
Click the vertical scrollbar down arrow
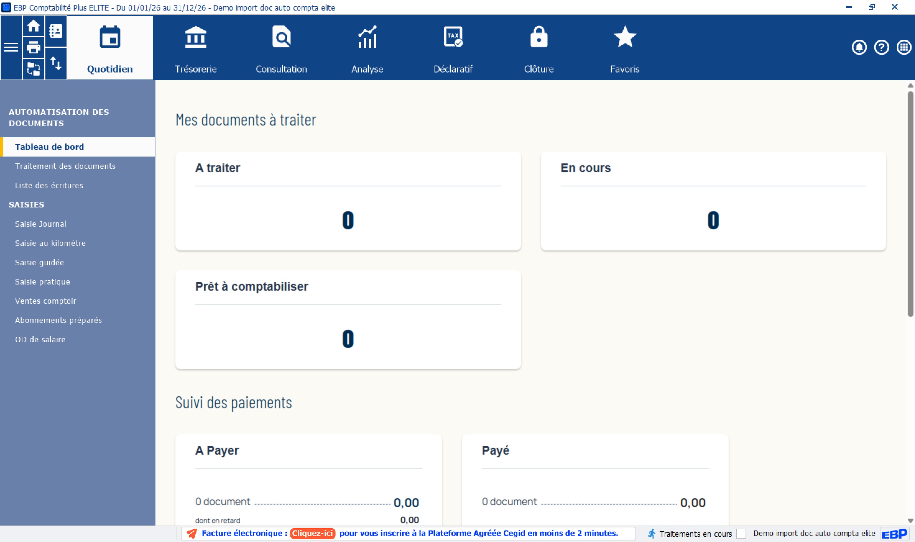pyautogui.click(x=910, y=521)
